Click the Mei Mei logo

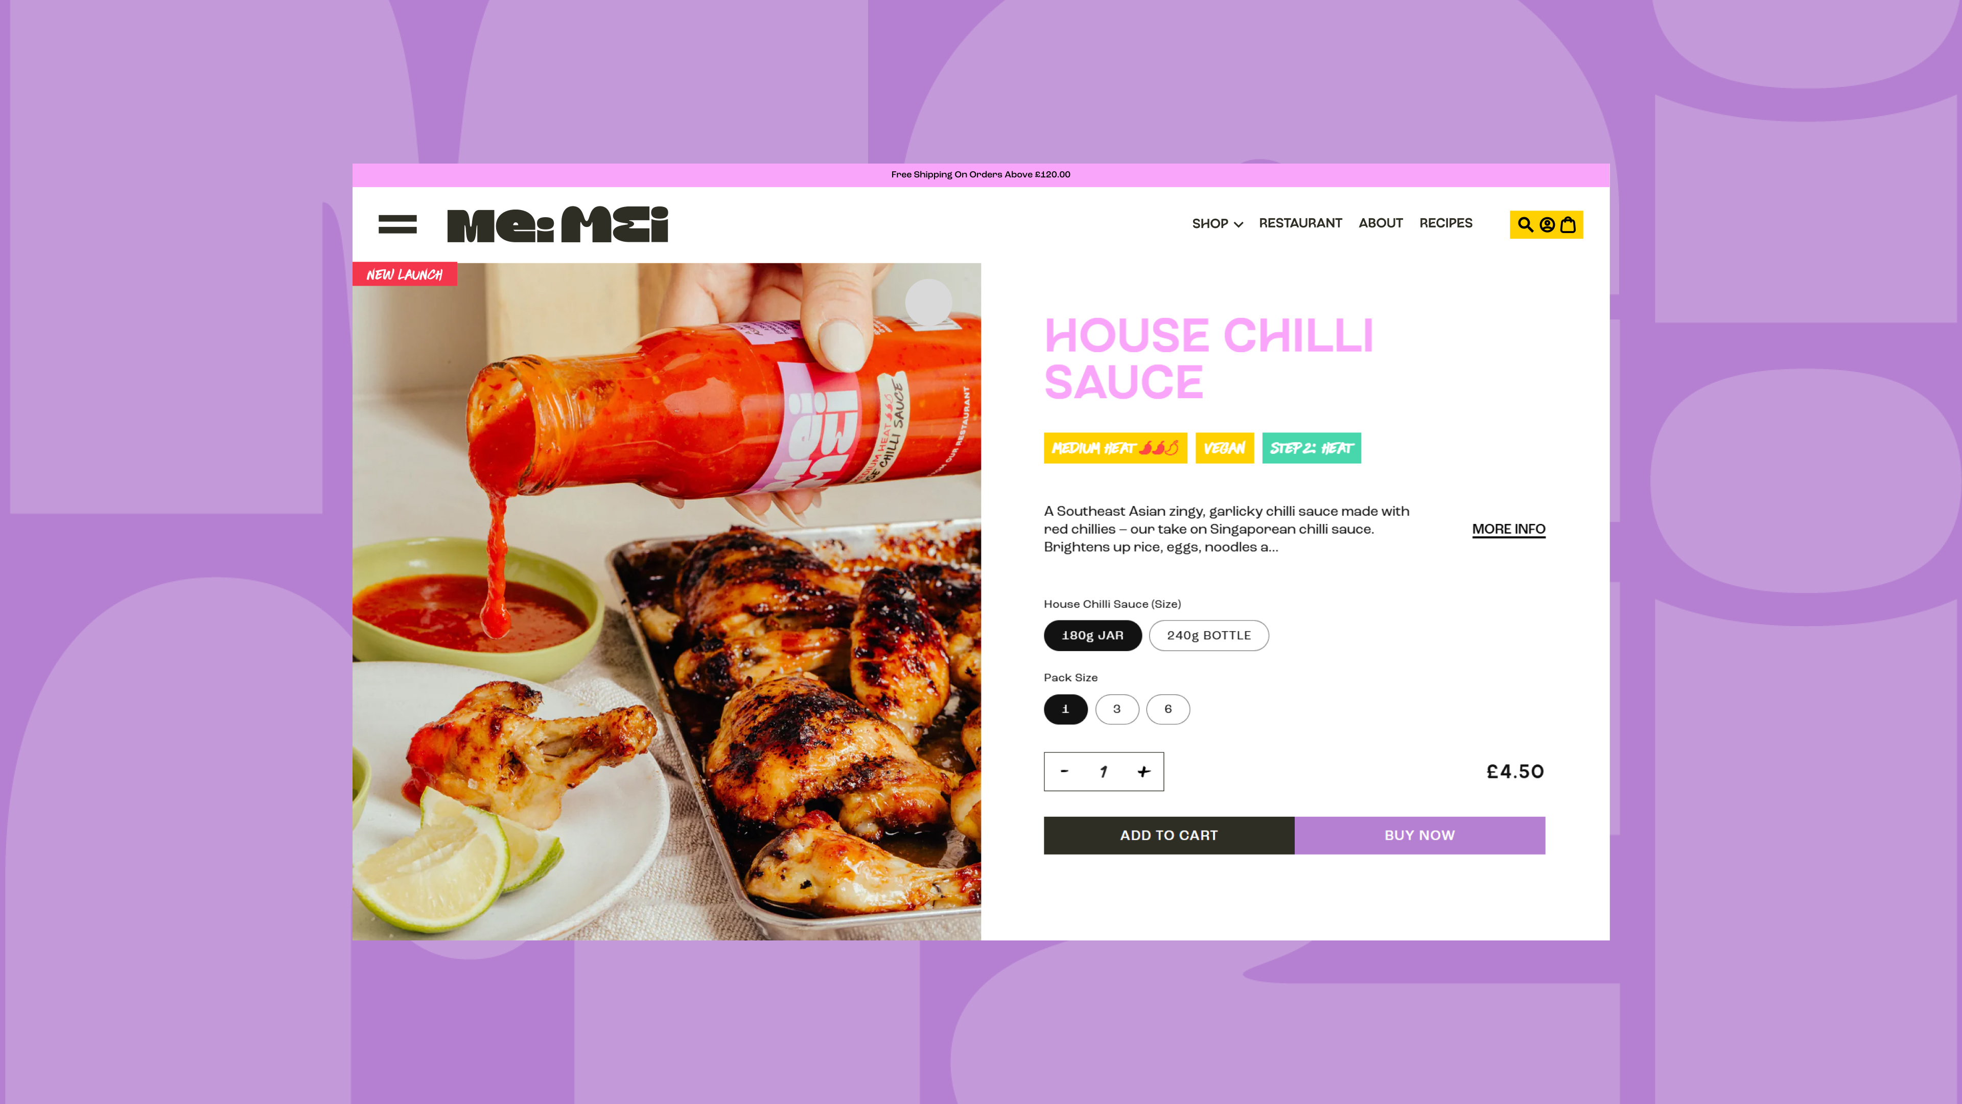pos(557,224)
